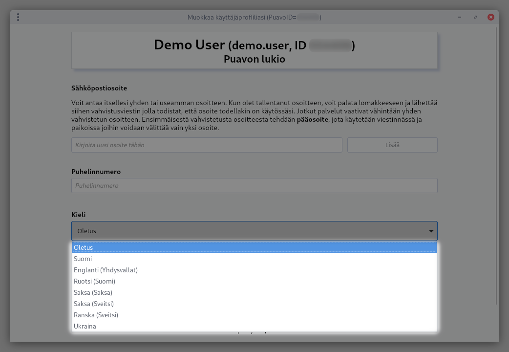This screenshot has width=509, height=352.
Task: Click the Muokkaa käyttäjäprofiiliasi title bar
Action: 254,17
